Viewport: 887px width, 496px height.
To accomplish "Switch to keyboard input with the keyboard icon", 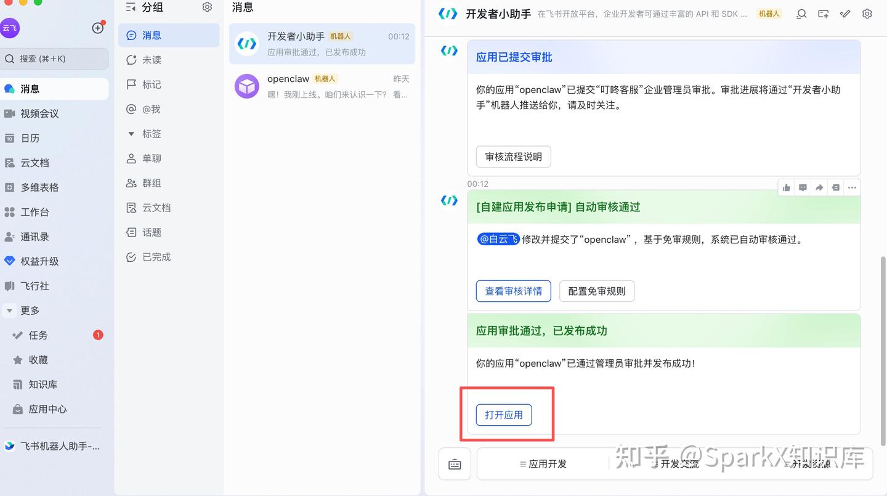I will pyautogui.click(x=455, y=464).
